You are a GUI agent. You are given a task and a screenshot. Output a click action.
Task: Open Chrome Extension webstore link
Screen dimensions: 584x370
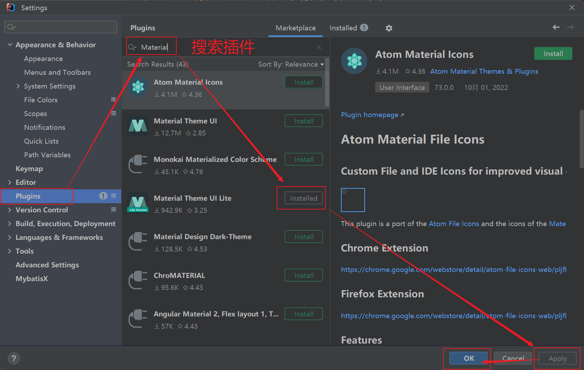454,269
